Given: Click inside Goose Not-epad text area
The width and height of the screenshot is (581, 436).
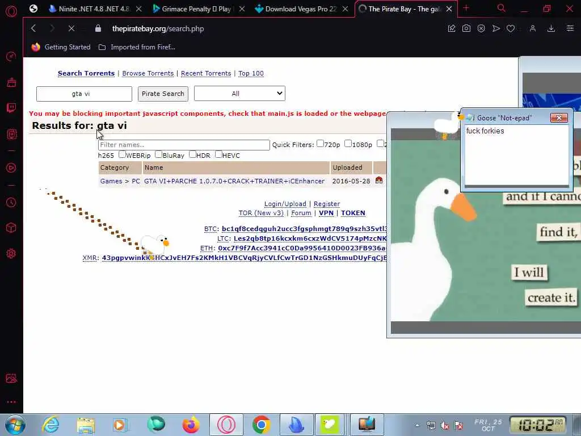Looking at the screenshot, I should coord(516,154).
